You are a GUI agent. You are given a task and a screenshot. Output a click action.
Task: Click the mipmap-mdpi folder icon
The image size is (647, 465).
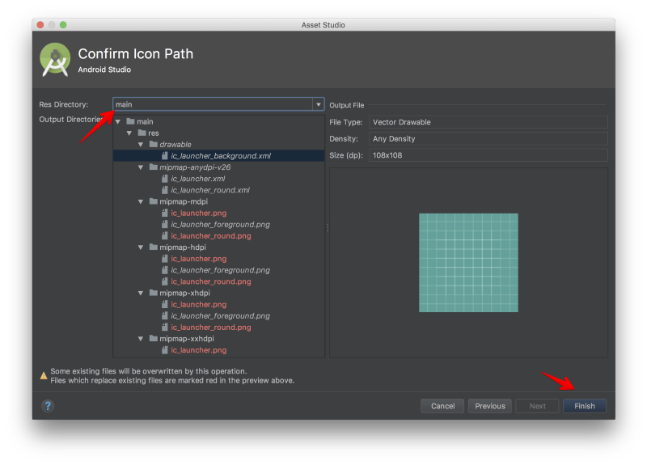153,201
